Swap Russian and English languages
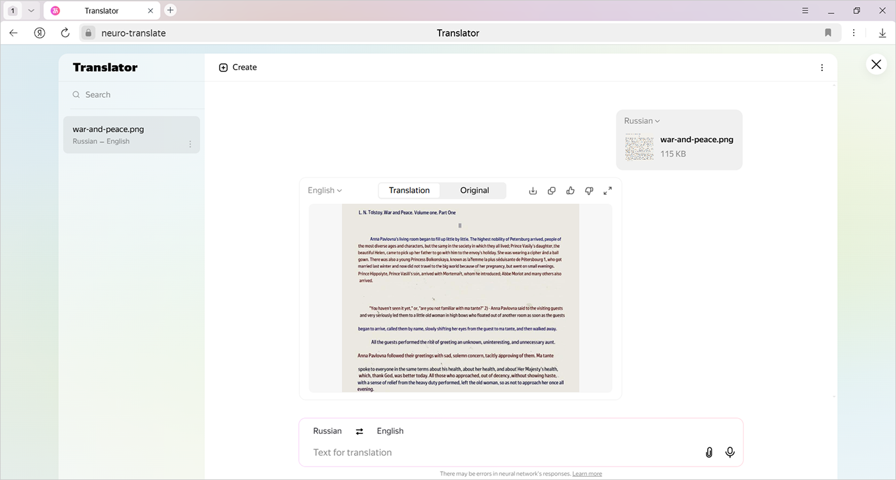896x480 pixels. coord(360,431)
